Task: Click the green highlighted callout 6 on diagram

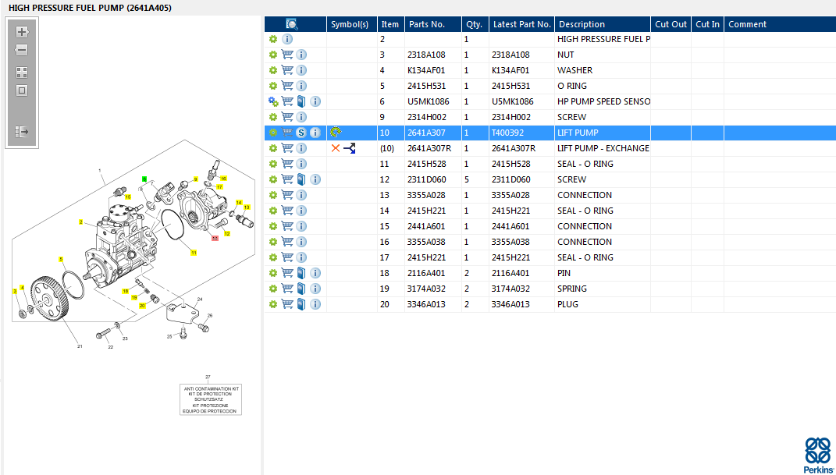Action: [x=144, y=179]
